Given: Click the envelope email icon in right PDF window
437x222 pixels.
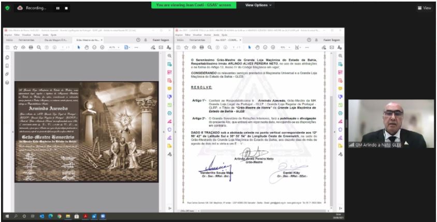Looking at the screenshot, I should [x=331, y=47].
